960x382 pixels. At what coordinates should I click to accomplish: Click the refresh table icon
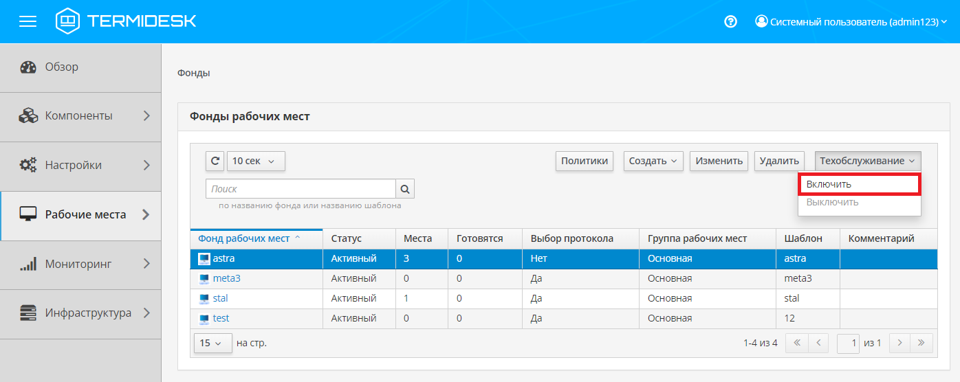pyautogui.click(x=215, y=161)
